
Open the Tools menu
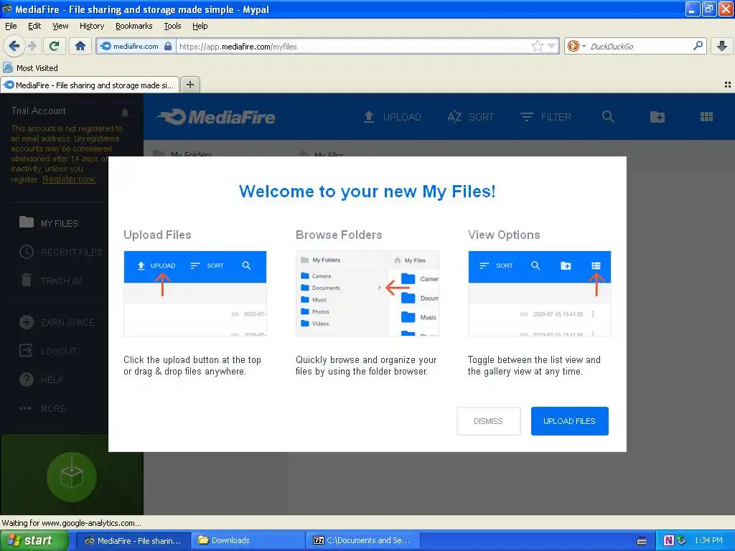172,26
